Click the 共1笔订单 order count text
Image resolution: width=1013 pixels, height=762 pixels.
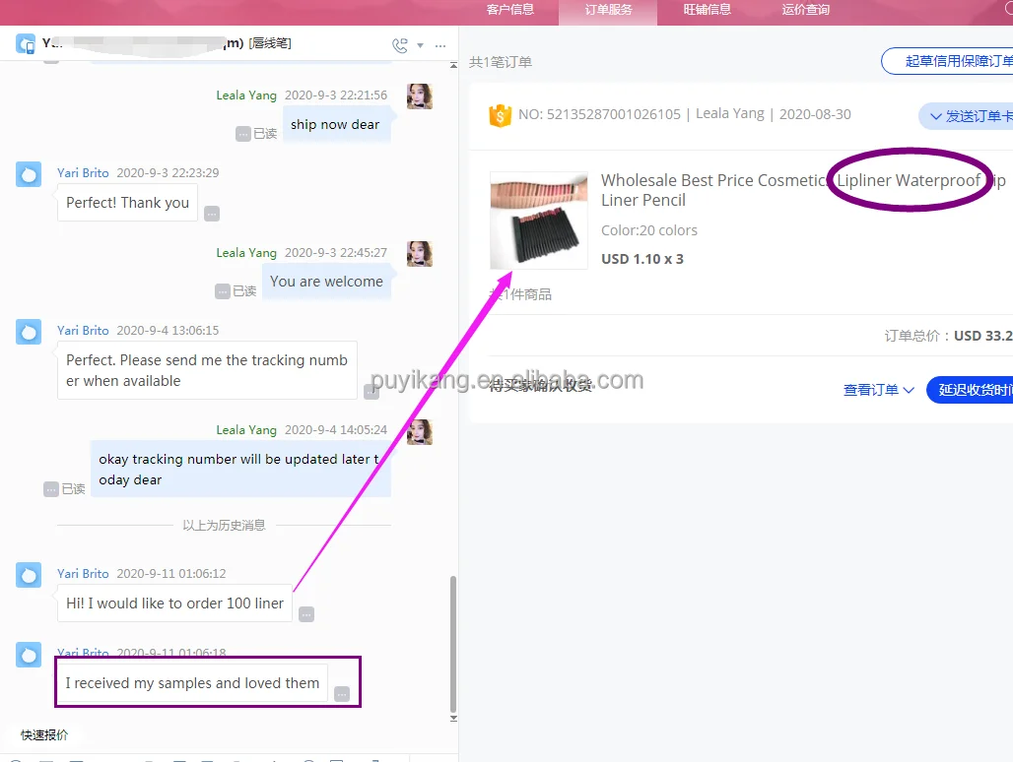click(500, 62)
